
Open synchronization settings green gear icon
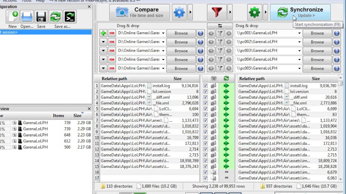point(255,12)
